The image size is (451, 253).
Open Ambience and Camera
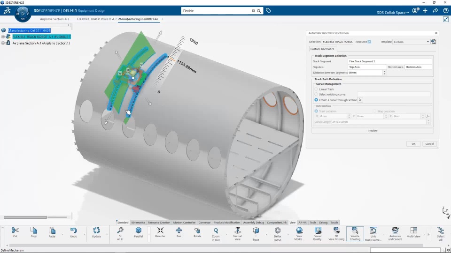395,233
